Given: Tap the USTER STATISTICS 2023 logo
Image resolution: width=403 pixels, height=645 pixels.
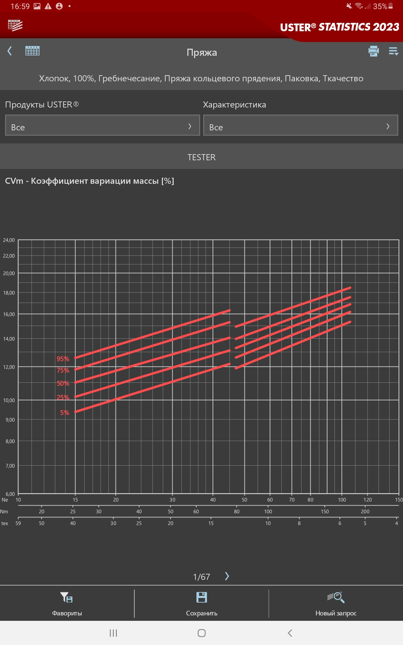Looking at the screenshot, I should pos(340,27).
